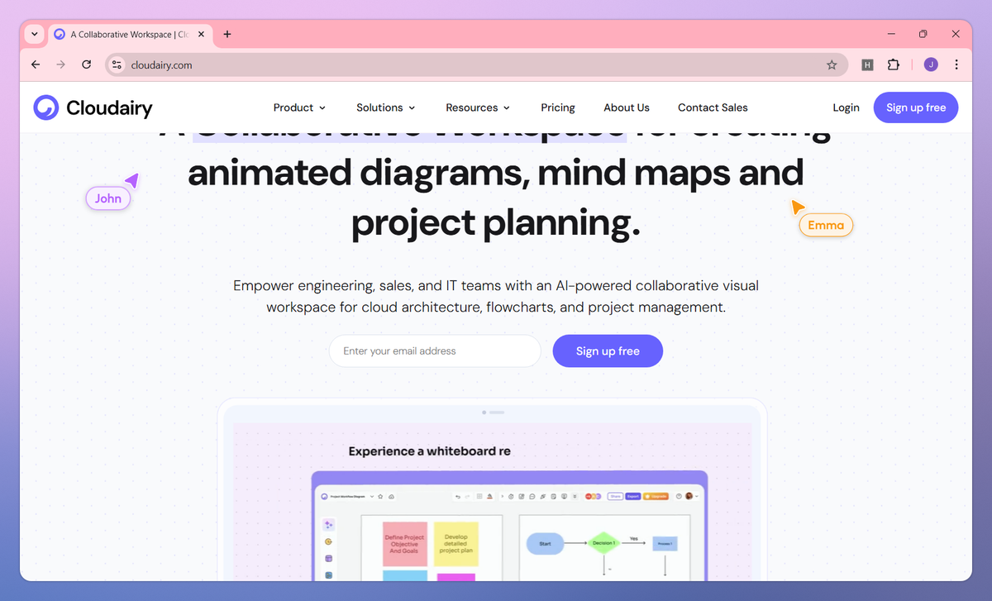The width and height of the screenshot is (992, 601).
Task: Open the Chrome profile avatar J
Action: pyautogui.click(x=931, y=64)
